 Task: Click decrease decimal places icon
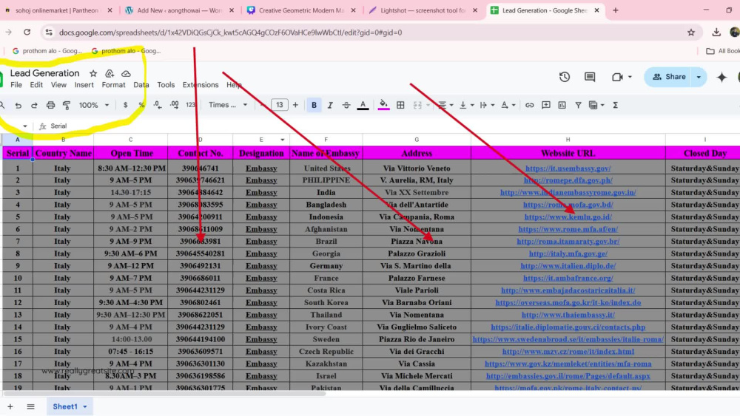[x=157, y=105]
